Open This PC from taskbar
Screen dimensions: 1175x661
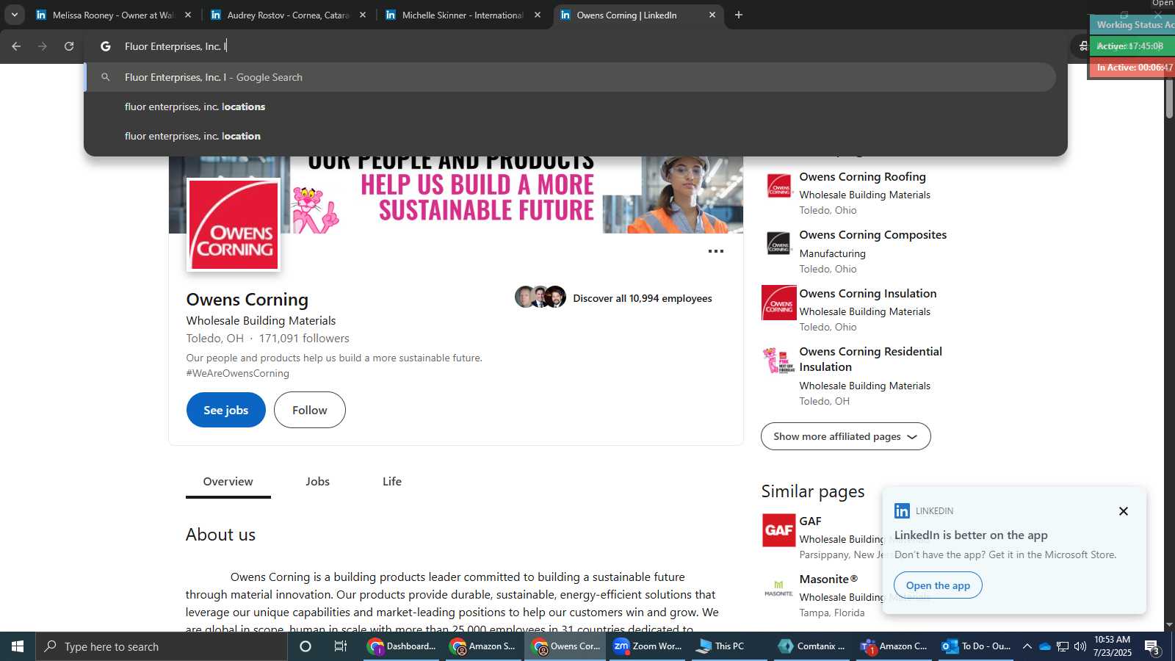pyautogui.click(x=729, y=646)
